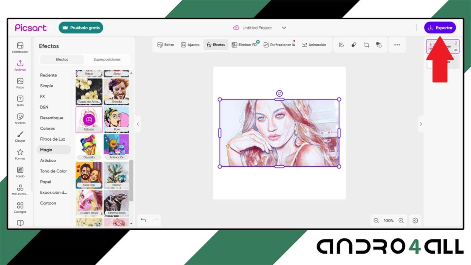Click the rotate handle above the image
This screenshot has height=265, width=471.
pyautogui.click(x=279, y=93)
